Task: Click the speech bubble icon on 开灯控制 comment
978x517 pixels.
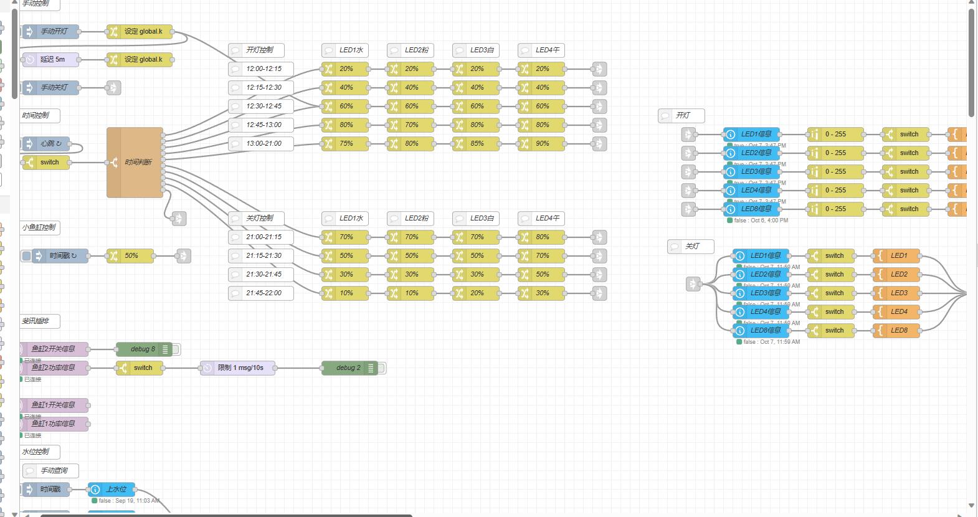Action: pos(235,50)
